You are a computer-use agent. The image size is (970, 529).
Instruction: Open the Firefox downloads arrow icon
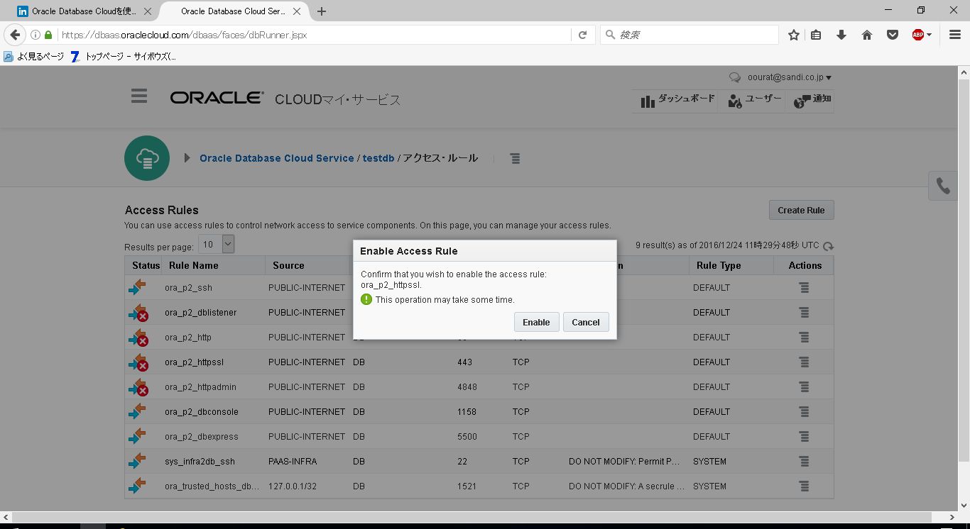click(x=841, y=35)
